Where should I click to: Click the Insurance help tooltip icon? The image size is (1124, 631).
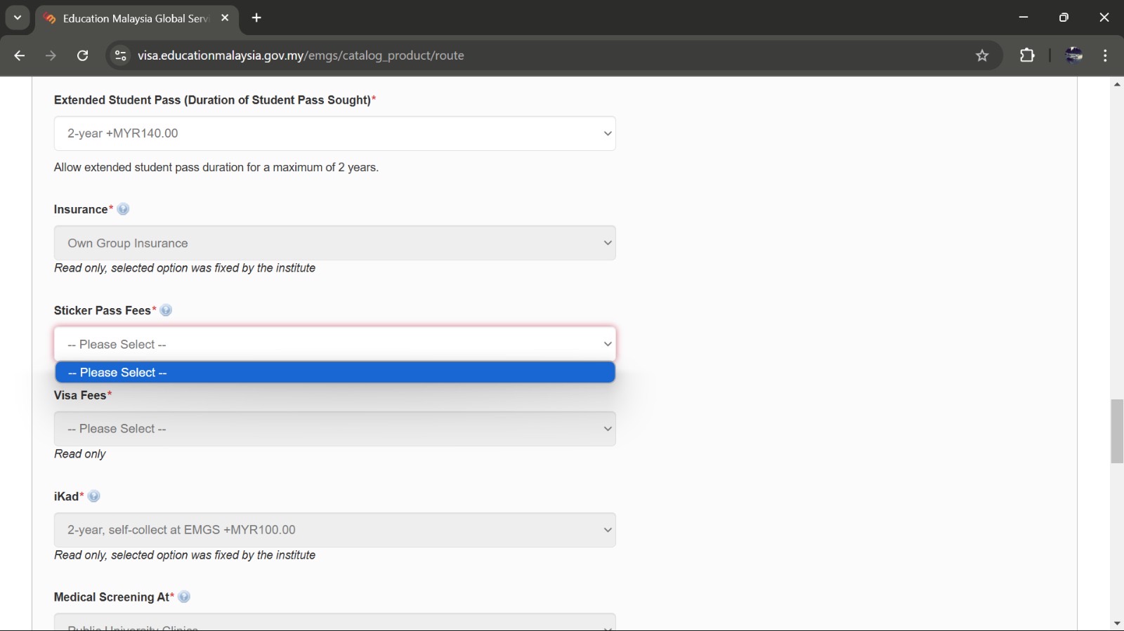[123, 209]
